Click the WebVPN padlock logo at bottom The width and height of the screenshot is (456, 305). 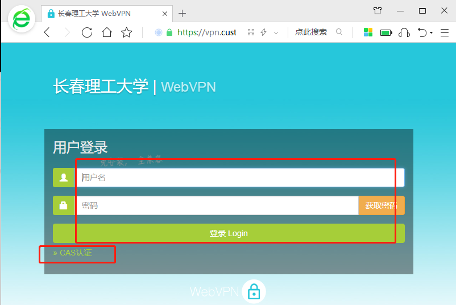tap(254, 291)
